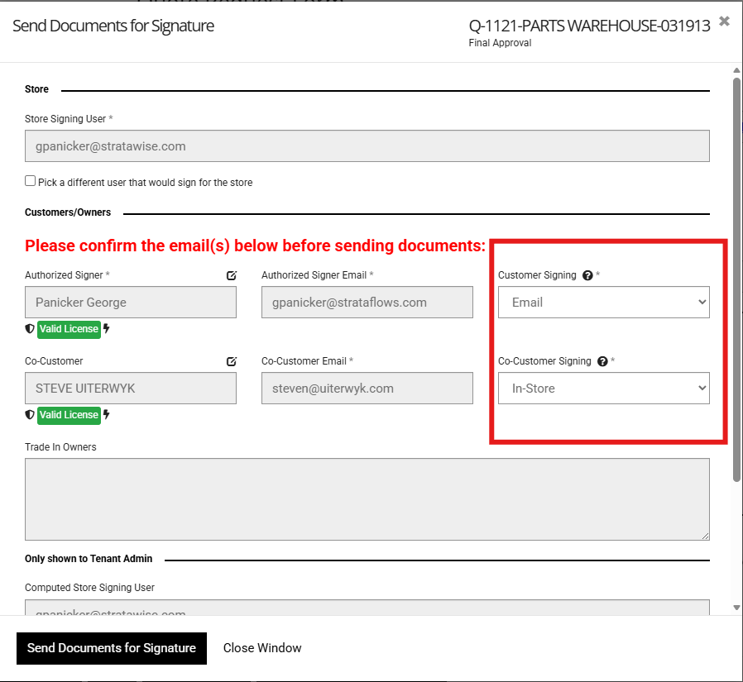This screenshot has width=743, height=682.
Task: Click the Authorized Signer Email field
Action: tap(367, 302)
